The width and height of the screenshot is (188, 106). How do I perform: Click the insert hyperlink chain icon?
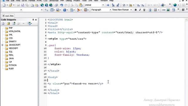click(x=164, y=10)
